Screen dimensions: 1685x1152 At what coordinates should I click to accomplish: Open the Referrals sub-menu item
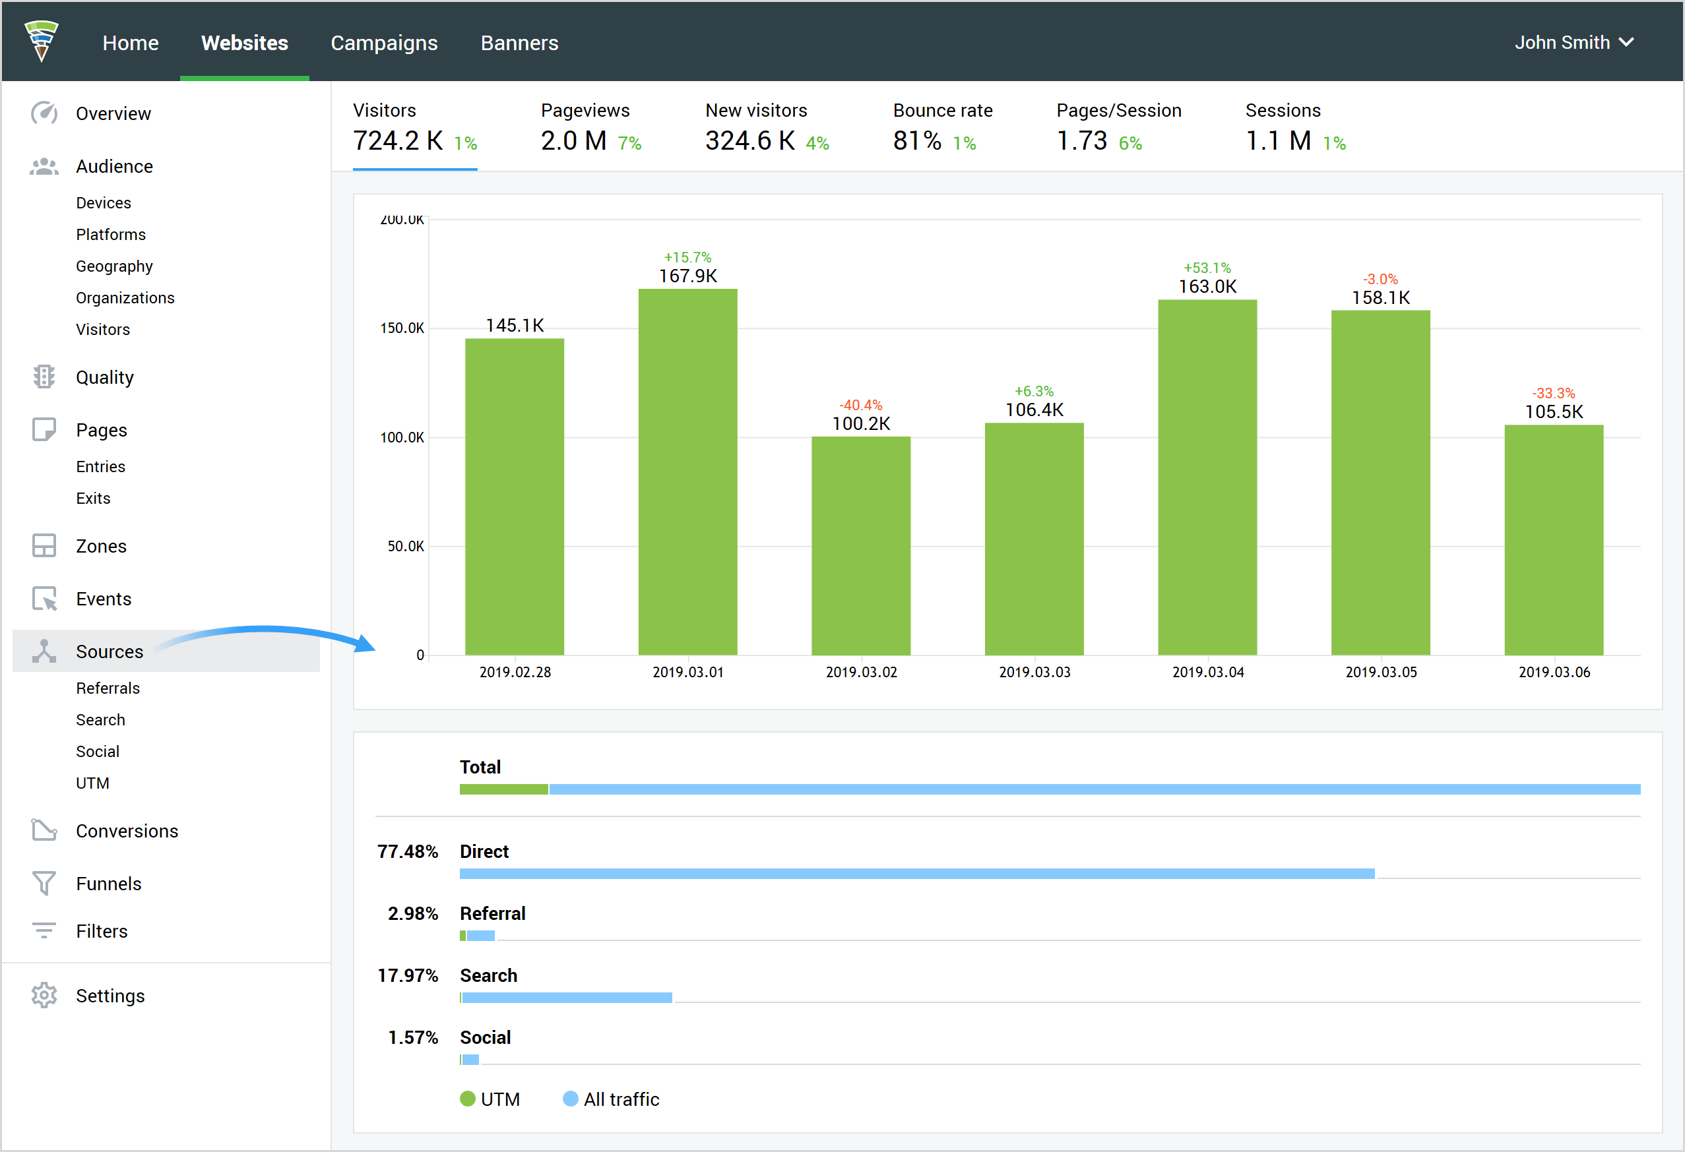pyautogui.click(x=108, y=687)
